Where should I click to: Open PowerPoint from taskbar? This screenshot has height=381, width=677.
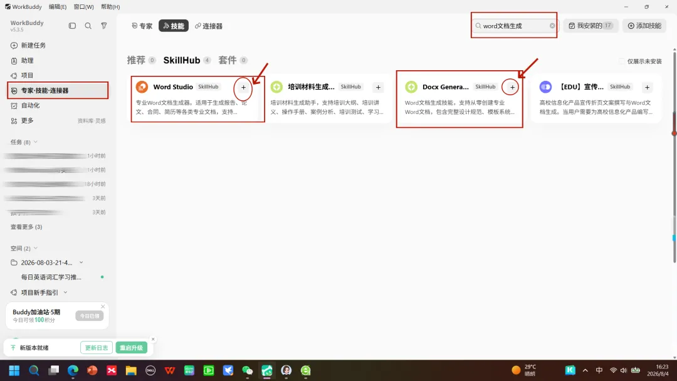coord(92,370)
